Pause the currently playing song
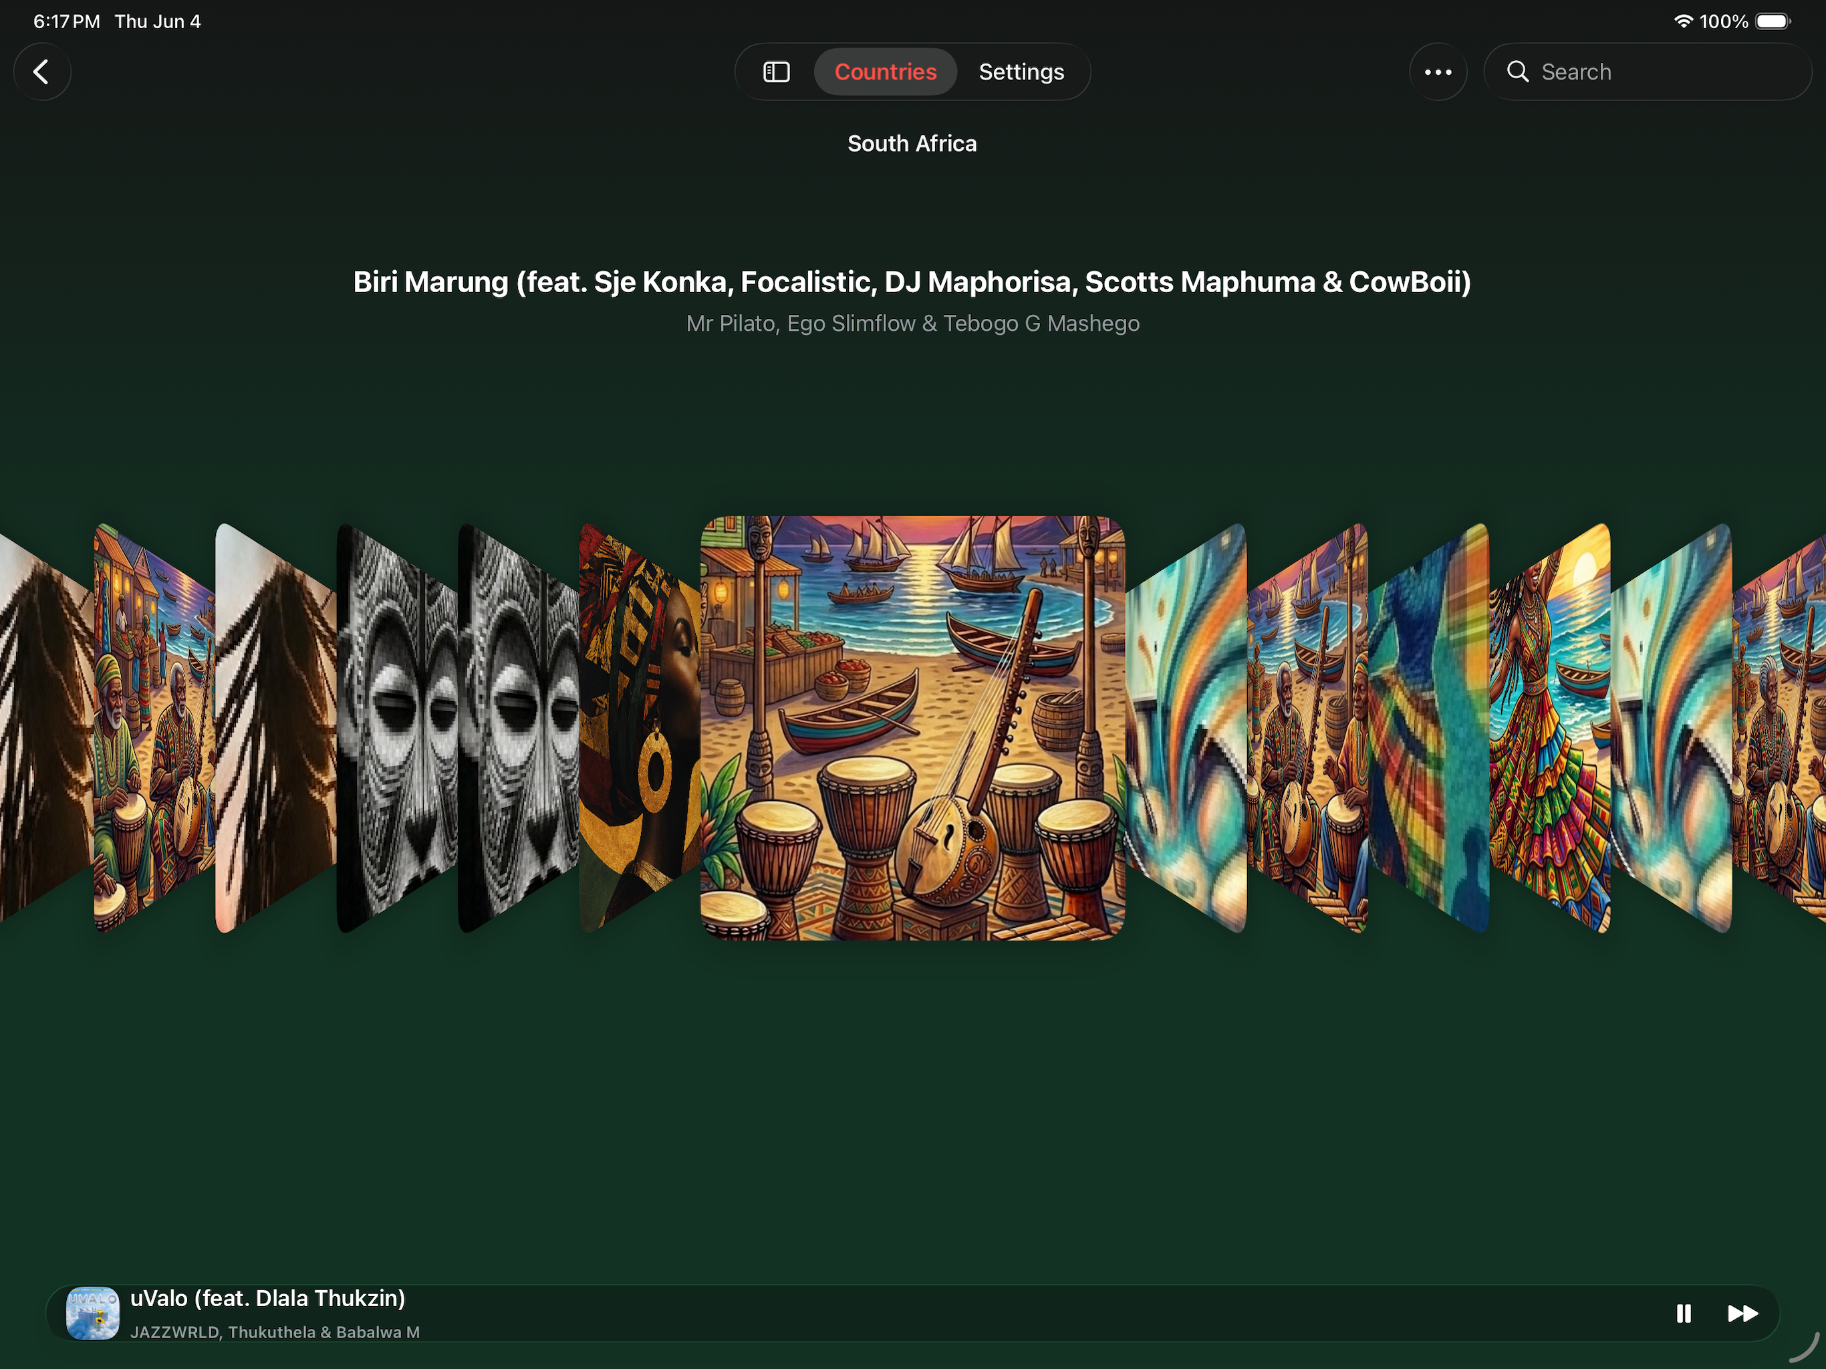Viewport: 1826px width, 1369px height. [1683, 1313]
